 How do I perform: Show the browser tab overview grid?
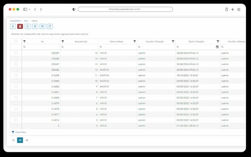tap(239, 9)
